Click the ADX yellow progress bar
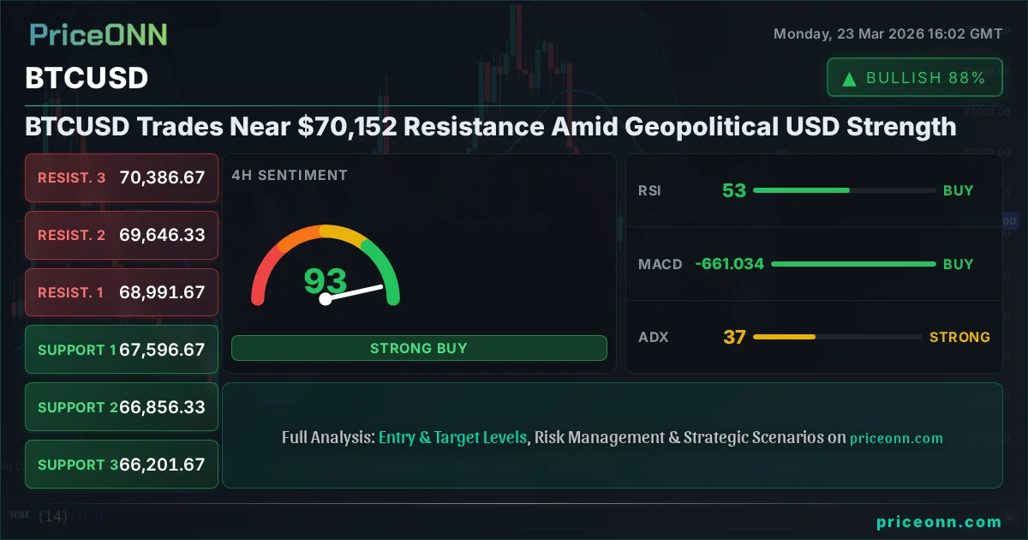The image size is (1028, 540). pos(784,338)
